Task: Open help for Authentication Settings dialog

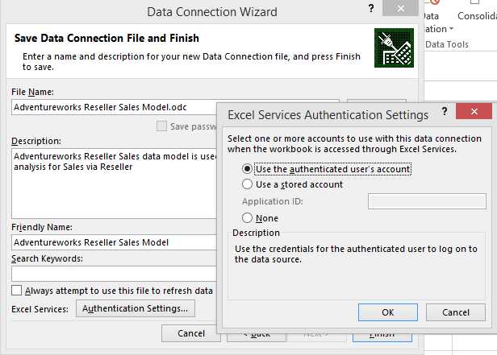Action: 445,111
